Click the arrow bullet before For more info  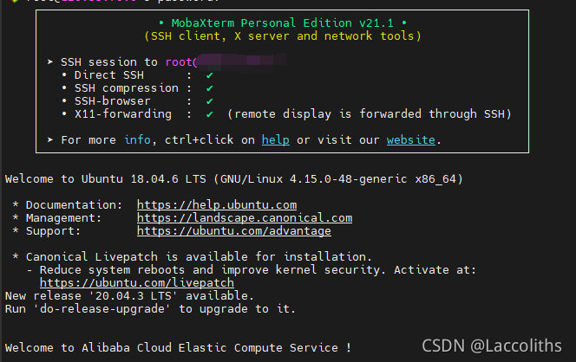(x=50, y=139)
